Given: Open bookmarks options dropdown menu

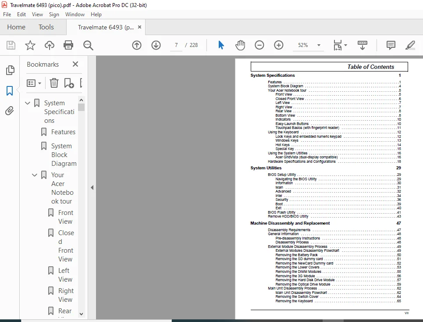Looking at the screenshot, I should coord(34,83).
